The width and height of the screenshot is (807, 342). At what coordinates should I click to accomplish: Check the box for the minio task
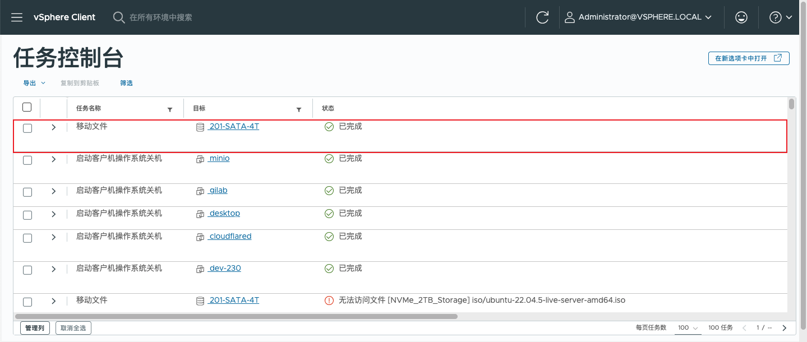pyautogui.click(x=27, y=160)
